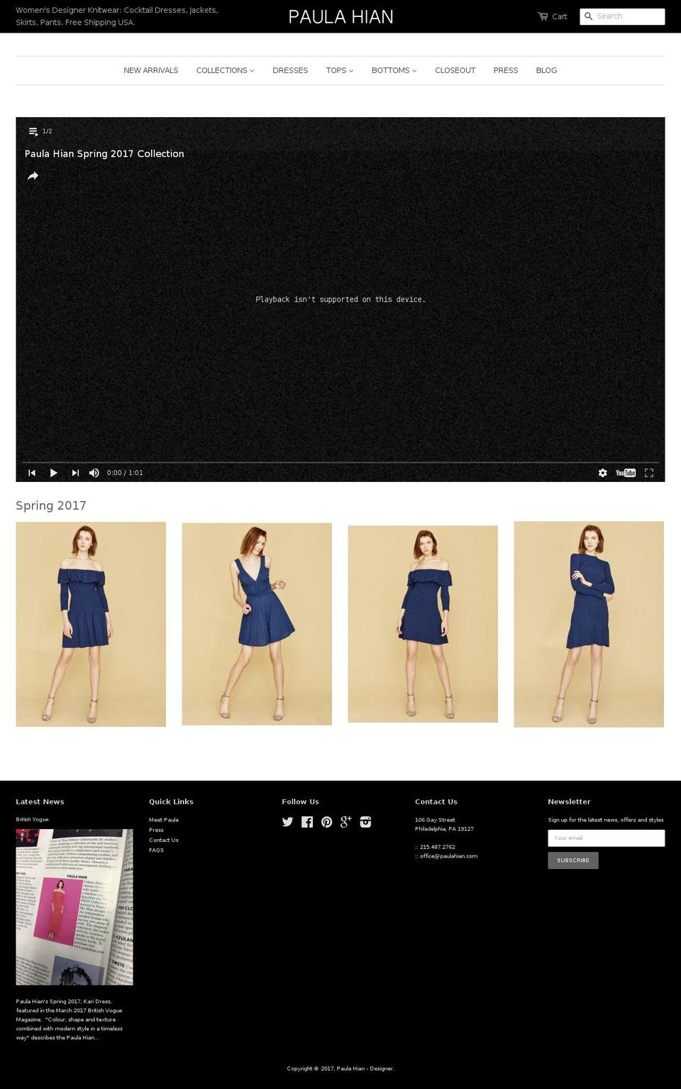Image resolution: width=681 pixels, height=1089 pixels.
Task: Play the Spring 2017 collection video
Action: coord(54,472)
